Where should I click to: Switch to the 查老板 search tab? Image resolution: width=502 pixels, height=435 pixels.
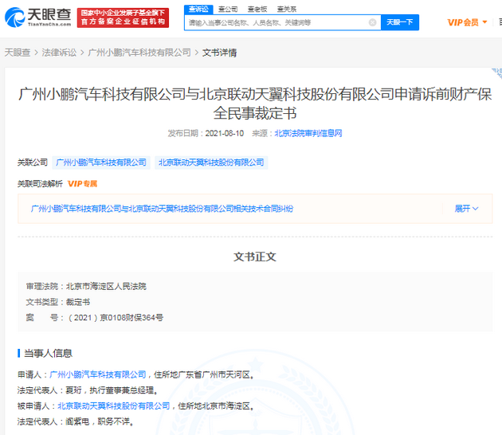(x=257, y=10)
